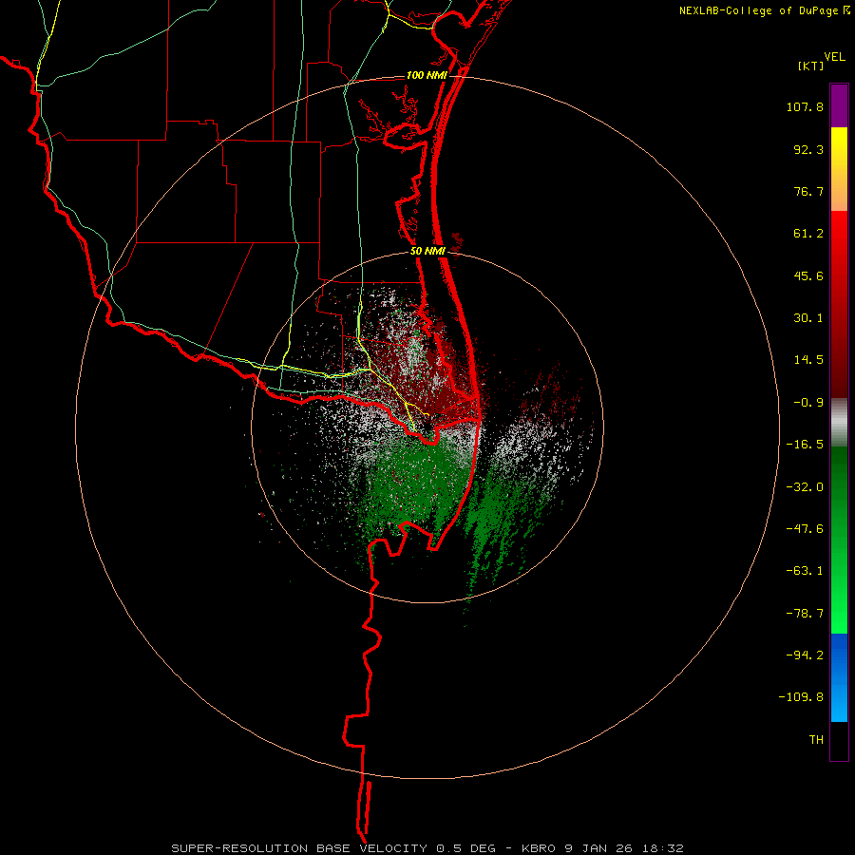855x855 pixels.
Task: Click the NEXLAB-College of DuPage watermark text
Action: pyautogui.click(x=759, y=10)
